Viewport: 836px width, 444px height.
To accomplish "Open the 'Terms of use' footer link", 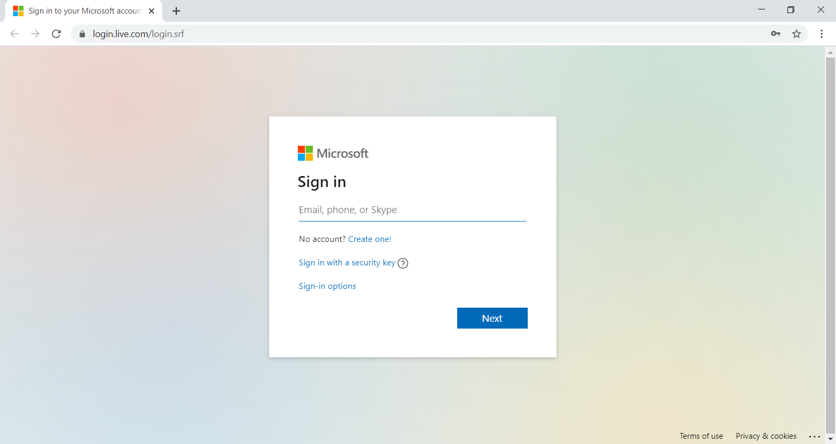I will [701, 436].
